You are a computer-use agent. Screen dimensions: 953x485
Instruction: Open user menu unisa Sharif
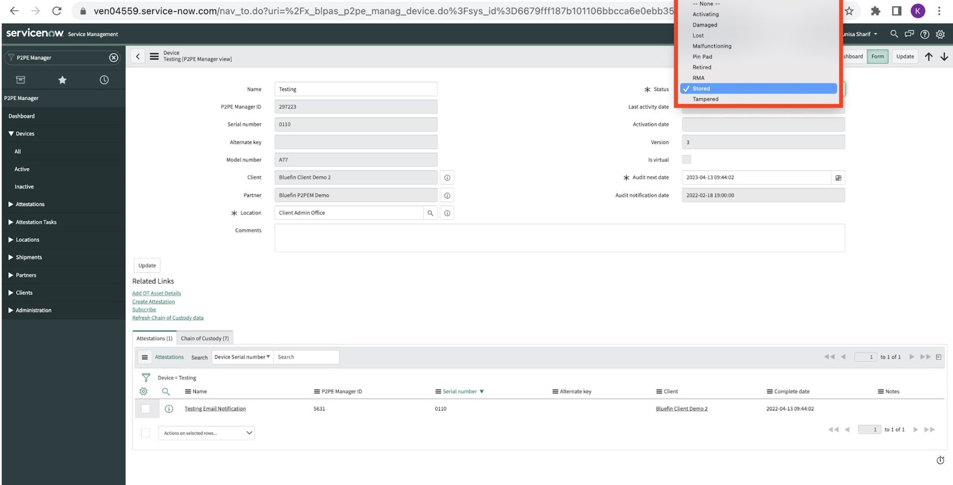pos(859,34)
